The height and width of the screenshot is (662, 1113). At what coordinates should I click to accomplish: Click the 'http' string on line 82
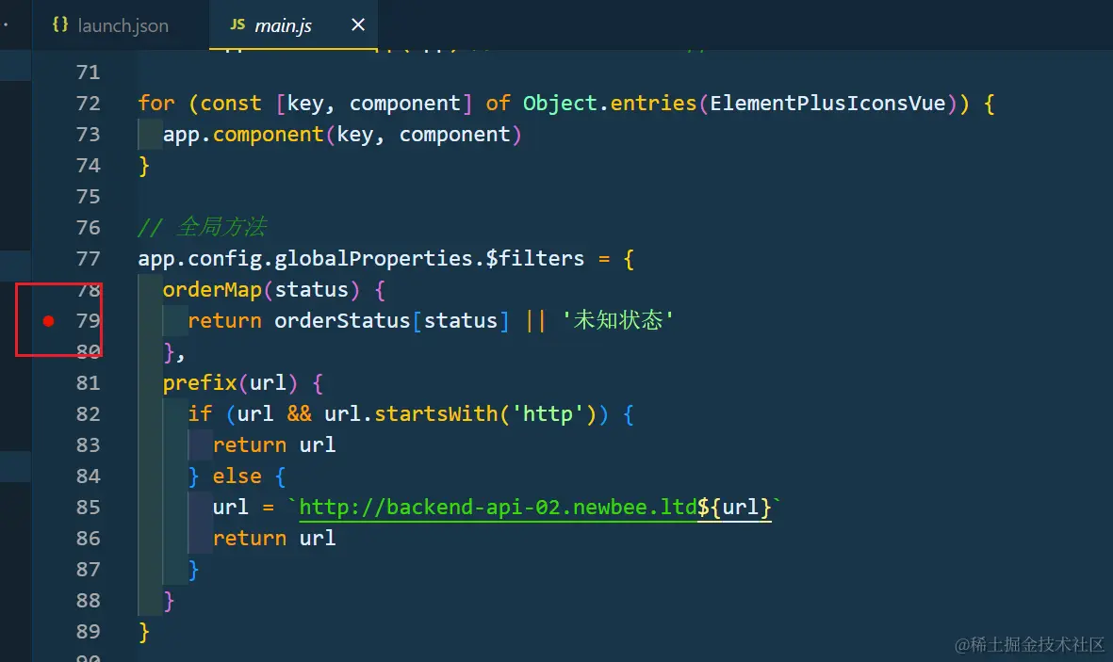(x=548, y=414)
